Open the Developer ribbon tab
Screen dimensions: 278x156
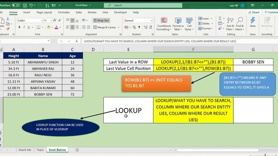120,12
